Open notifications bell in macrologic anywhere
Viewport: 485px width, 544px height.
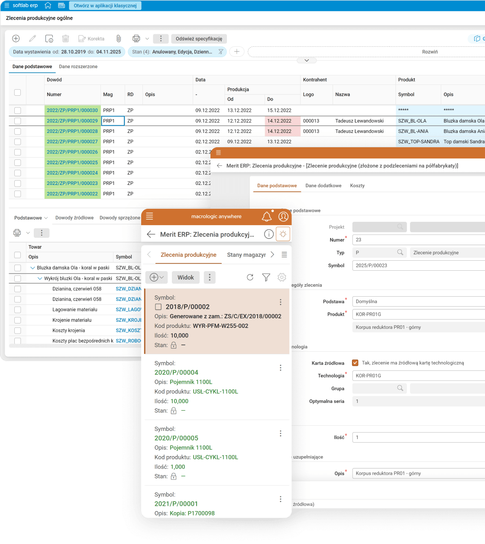(x=266, y=217)
